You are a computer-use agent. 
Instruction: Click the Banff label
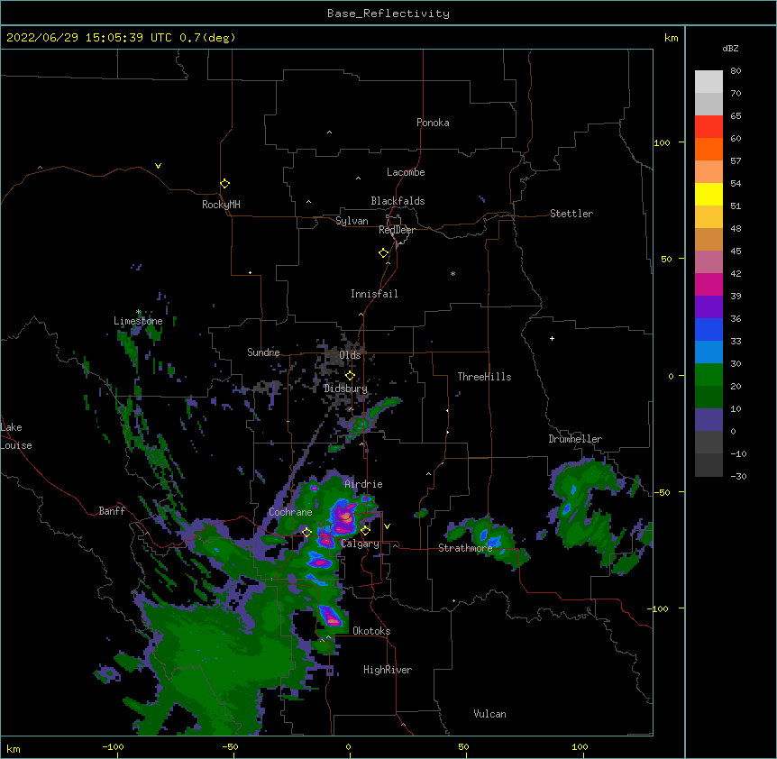point(112,511)
